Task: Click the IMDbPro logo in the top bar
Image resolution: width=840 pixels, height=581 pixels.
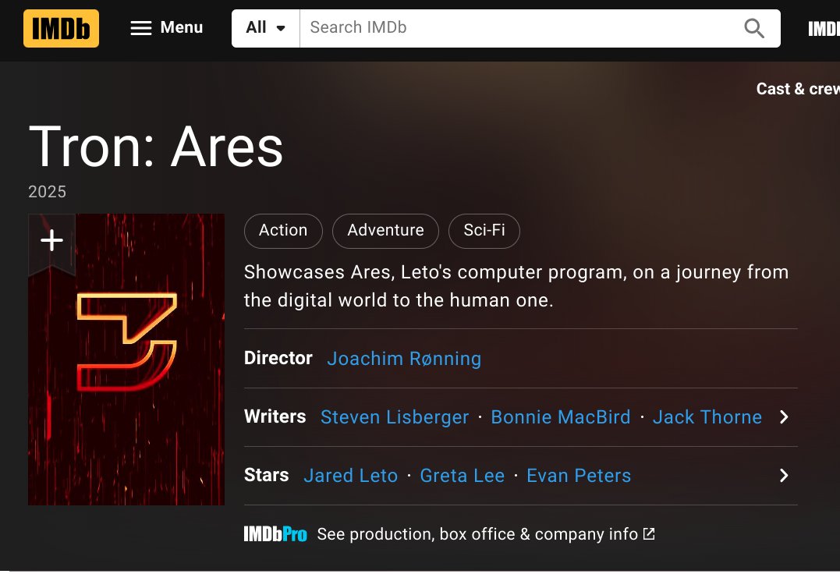Action: [824, 28]
